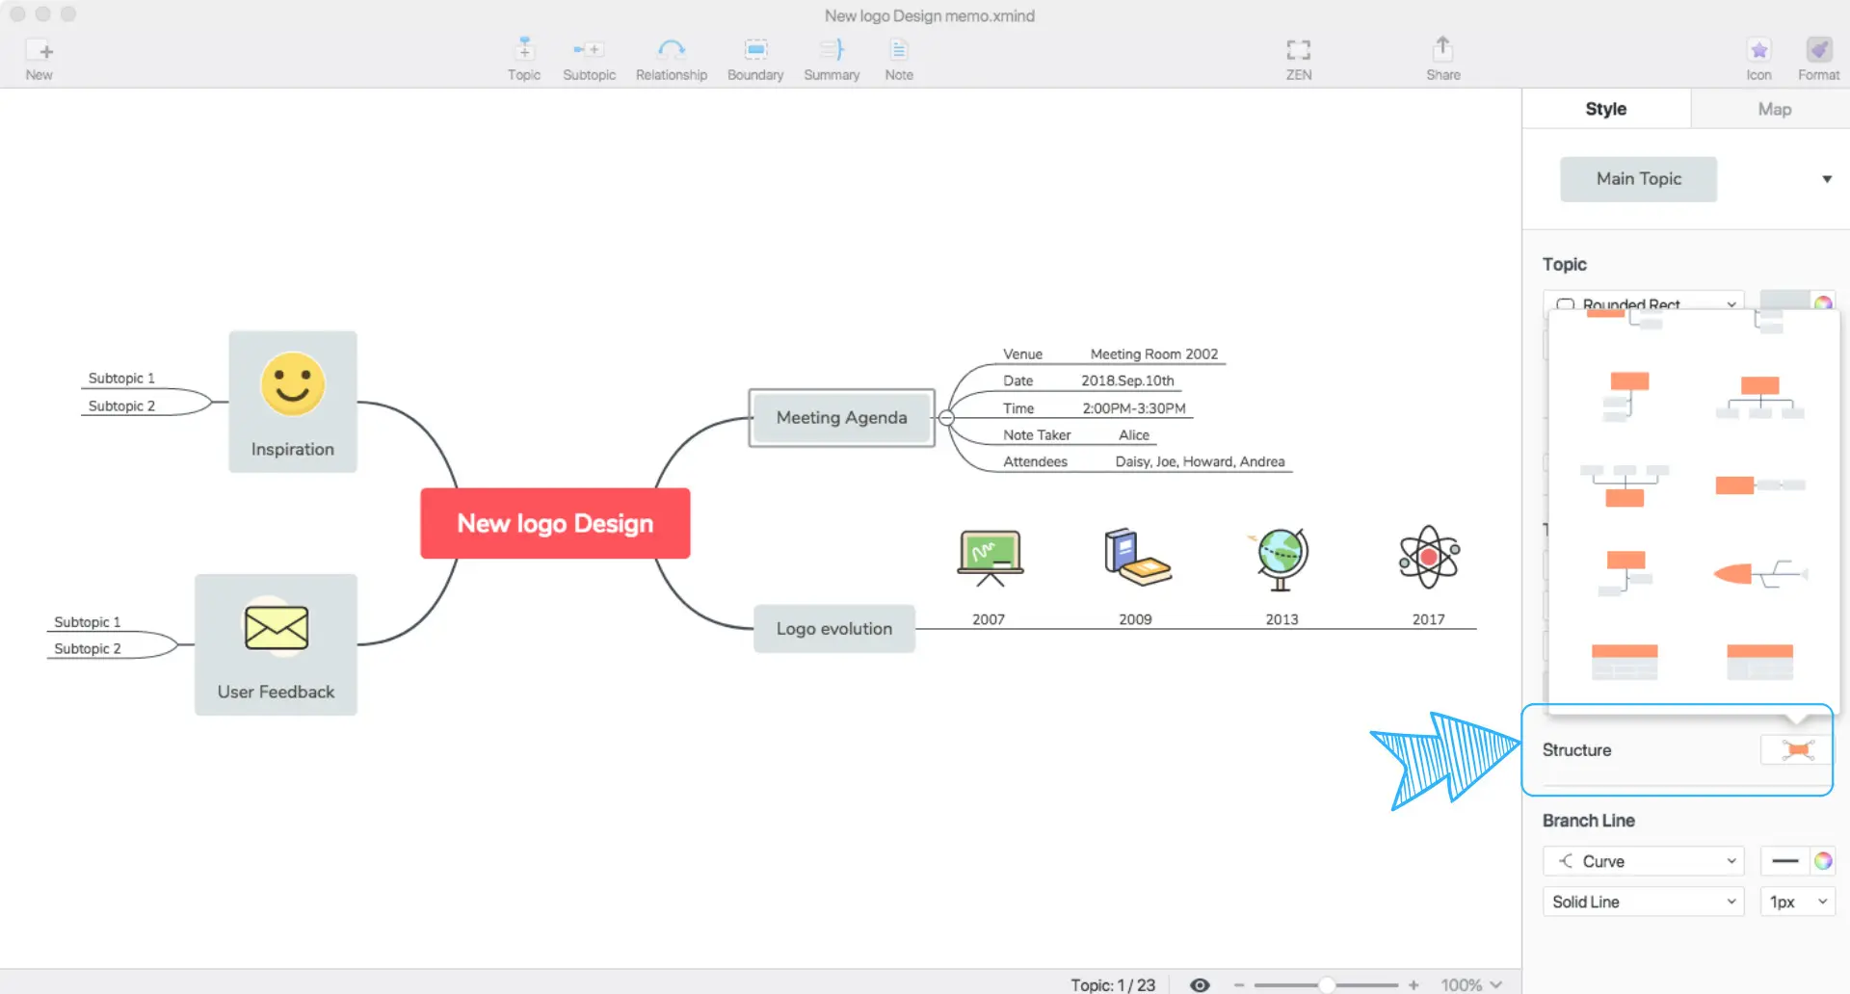
Task: Choose the org chart down structure
Action: tap(1760, 397)
